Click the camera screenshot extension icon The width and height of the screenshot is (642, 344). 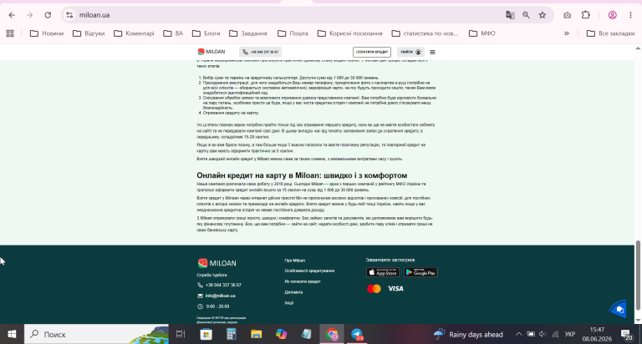point(567,15)
